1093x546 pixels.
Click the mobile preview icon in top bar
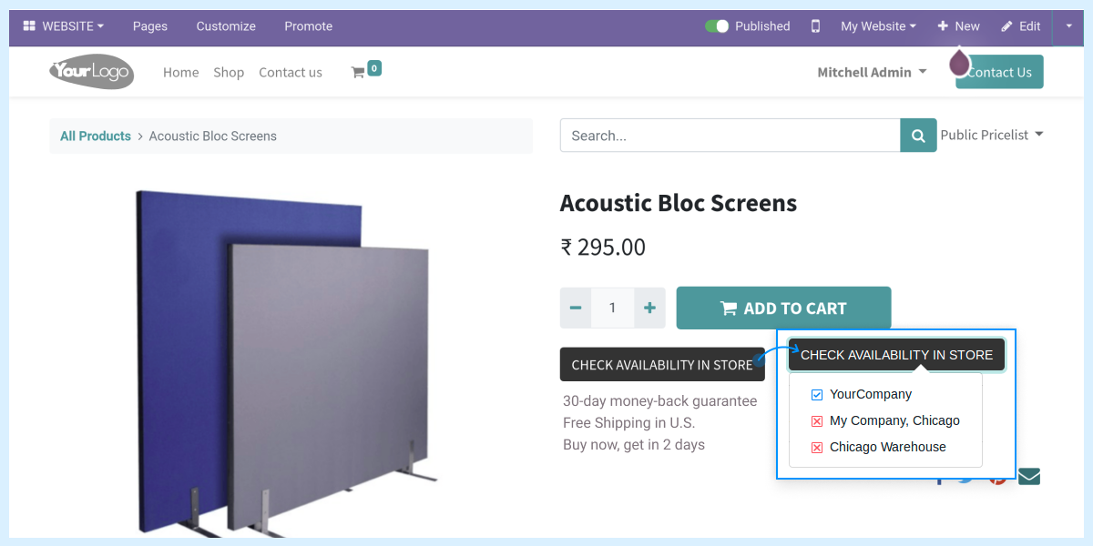(814, 26)
